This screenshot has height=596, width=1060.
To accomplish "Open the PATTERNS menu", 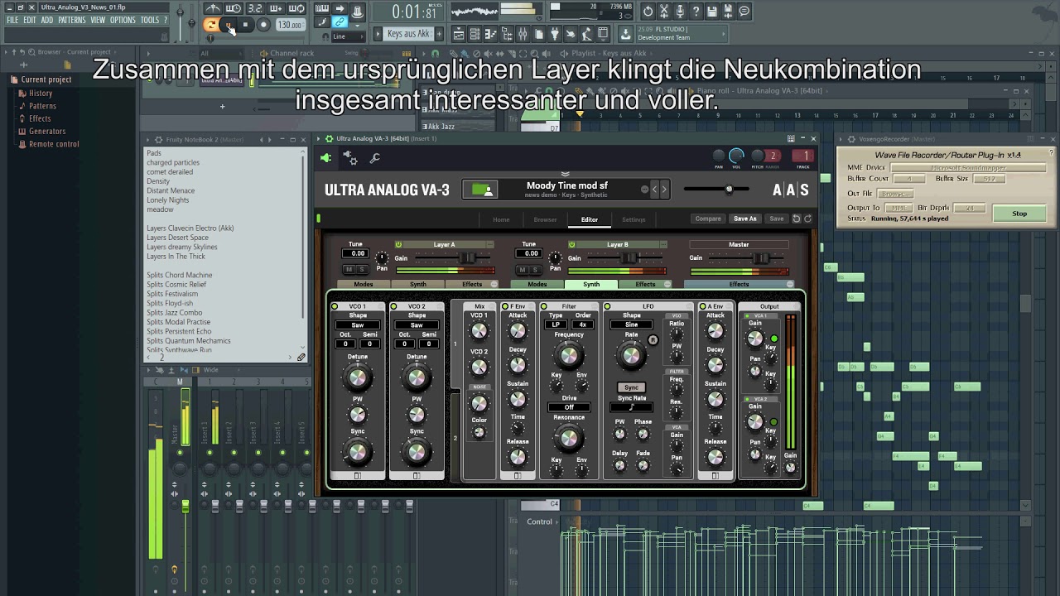I will tap(72, 20).
